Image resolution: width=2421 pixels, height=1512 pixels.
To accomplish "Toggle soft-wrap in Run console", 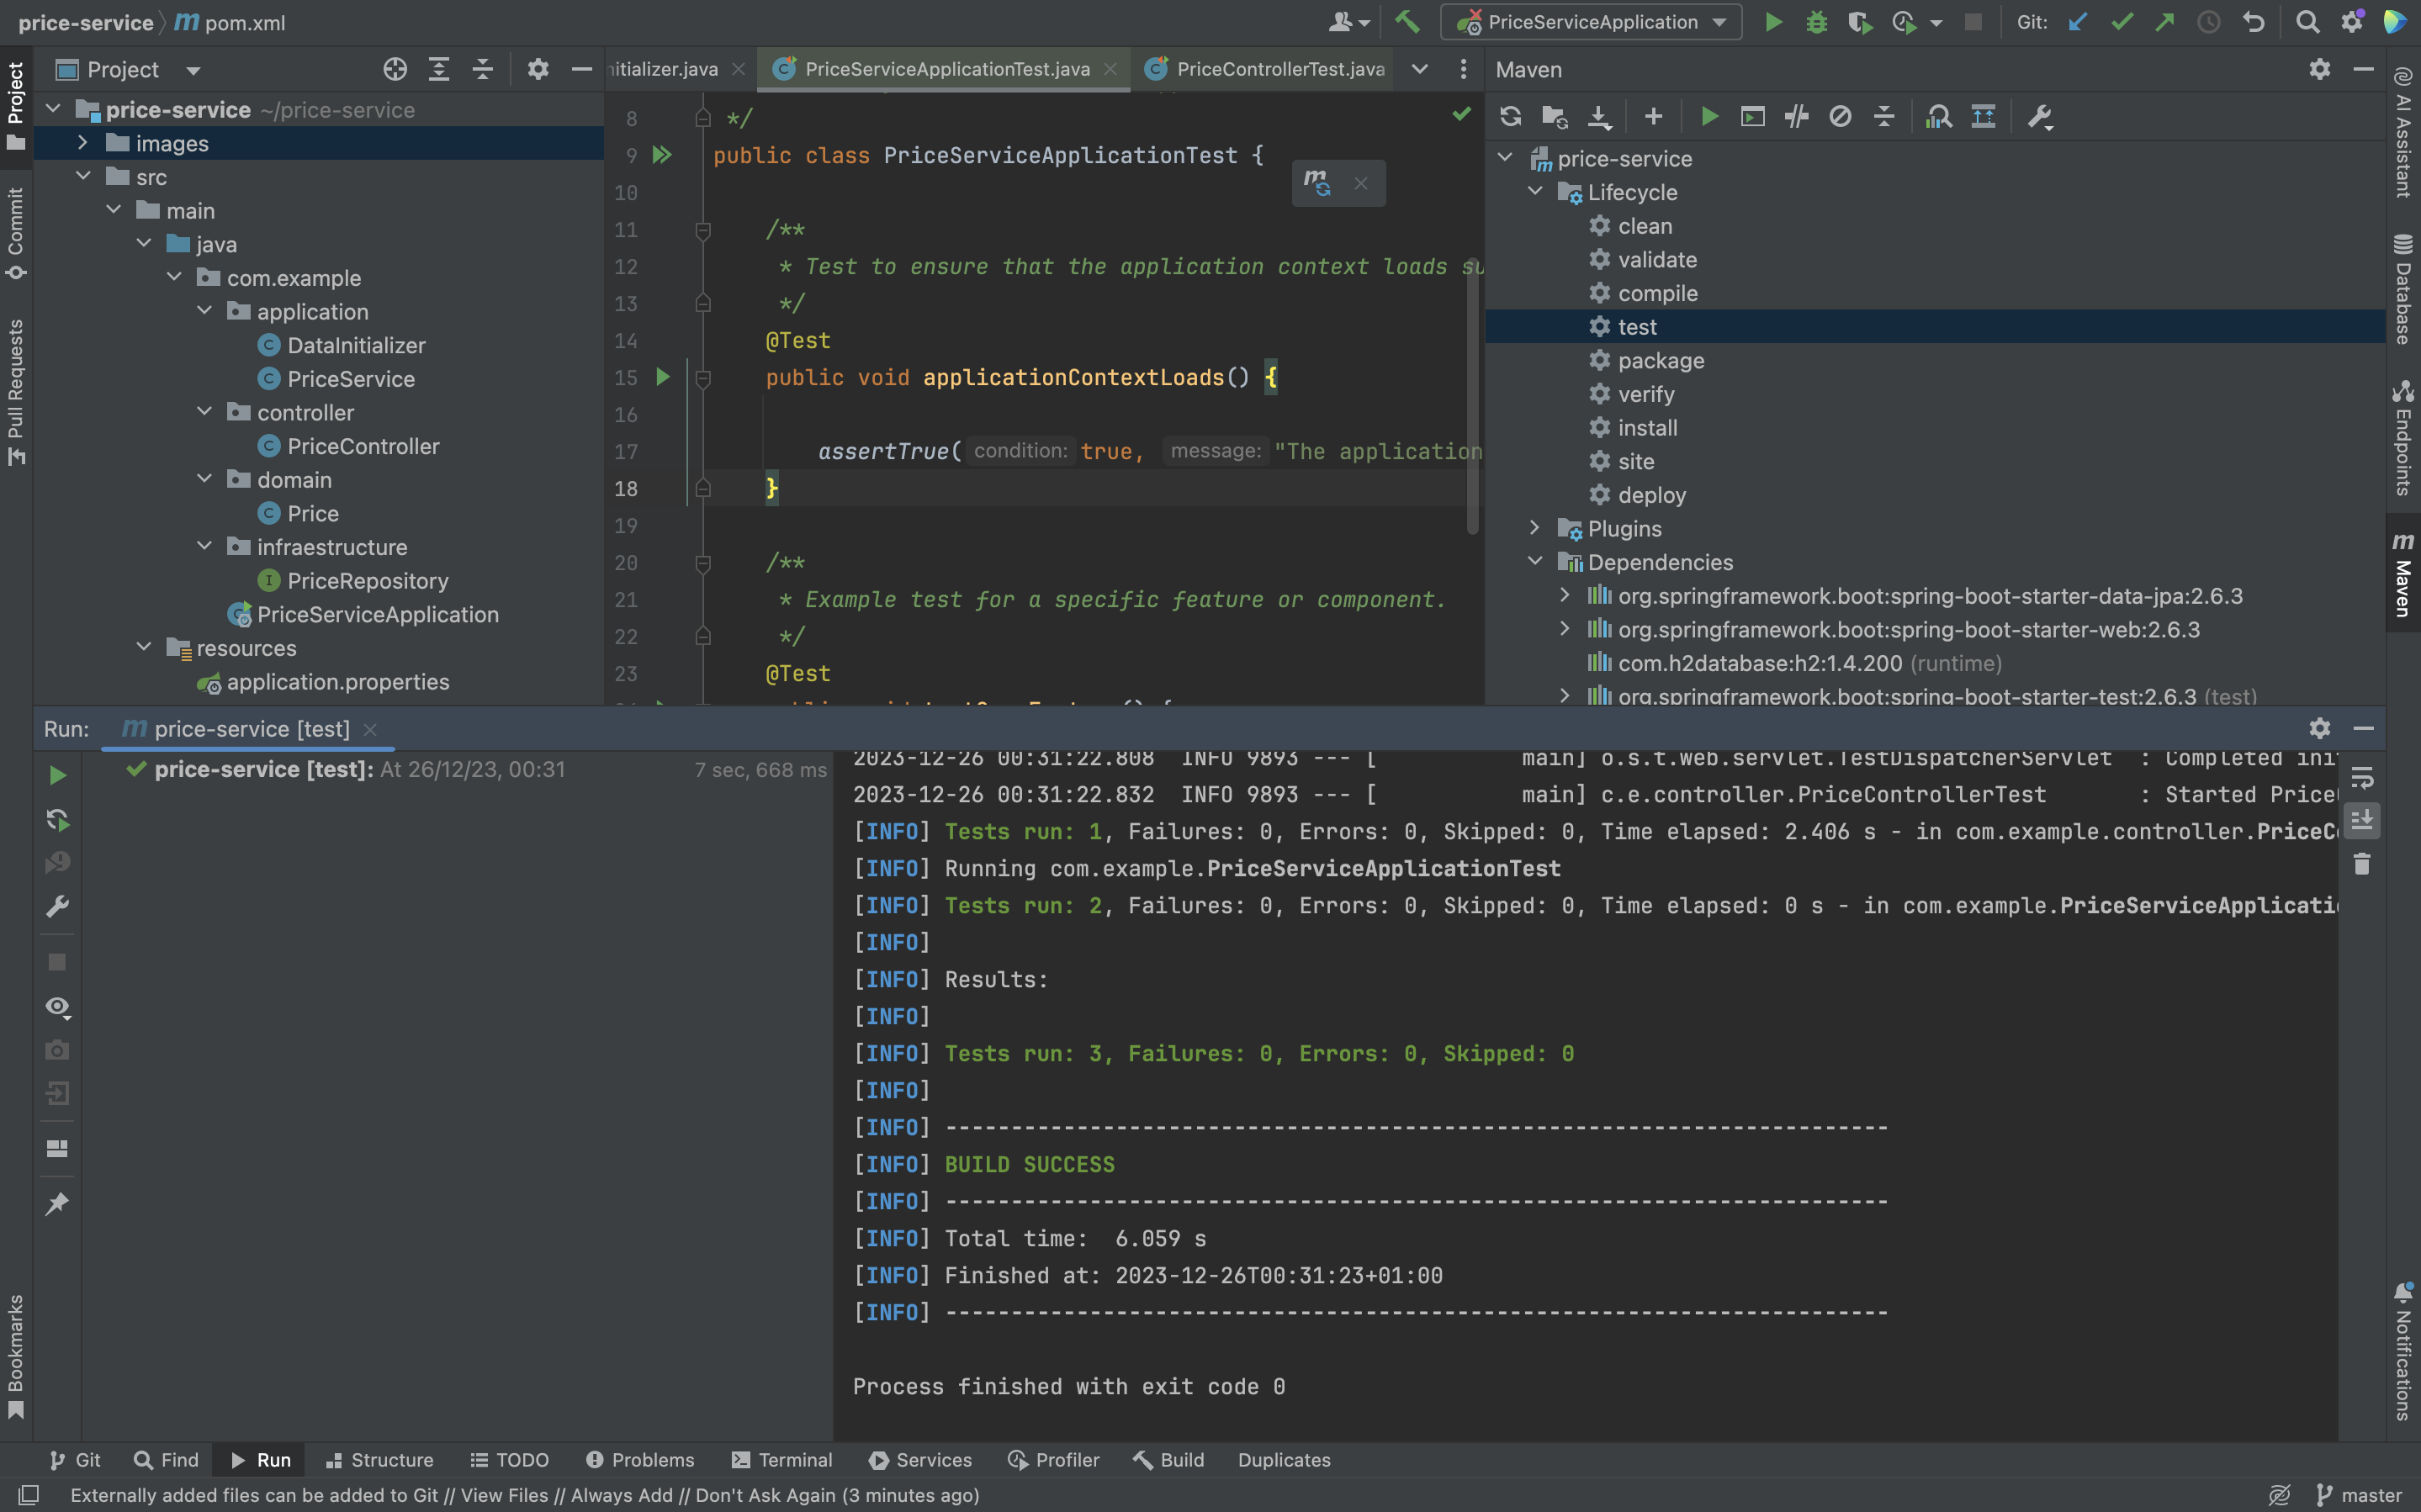I will pyautogui.click(x=2362, y=777).
